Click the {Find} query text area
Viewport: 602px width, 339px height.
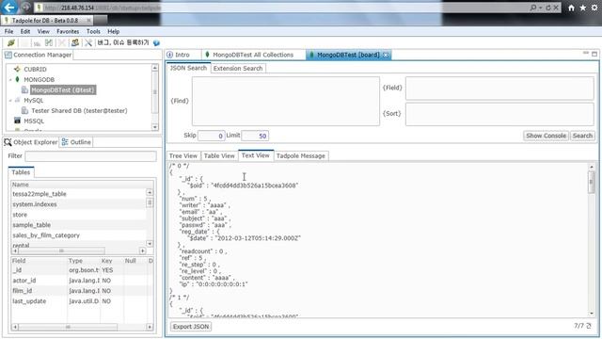[x=286, y=101]
